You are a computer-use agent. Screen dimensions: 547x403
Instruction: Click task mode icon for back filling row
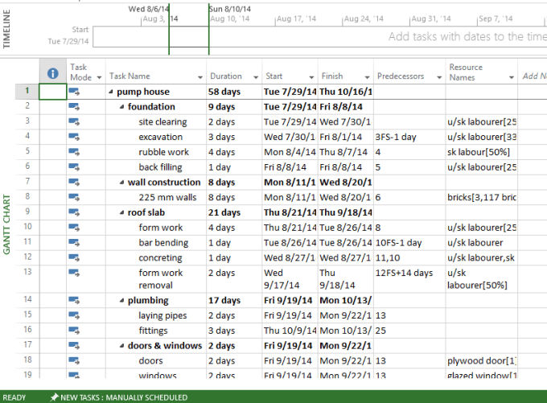pyautogui.click(x=74, y=167)
